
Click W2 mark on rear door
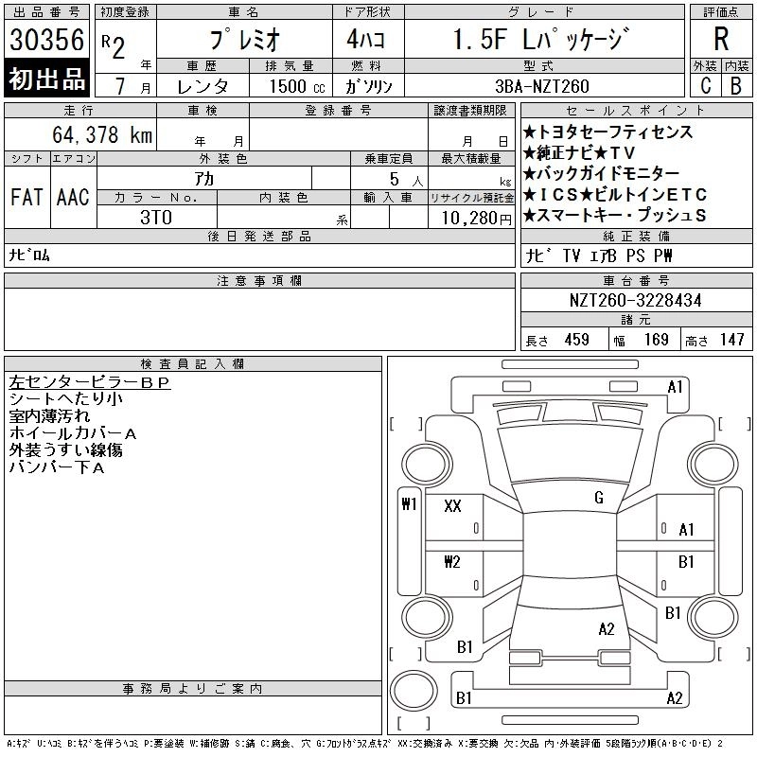pos(452,561)
